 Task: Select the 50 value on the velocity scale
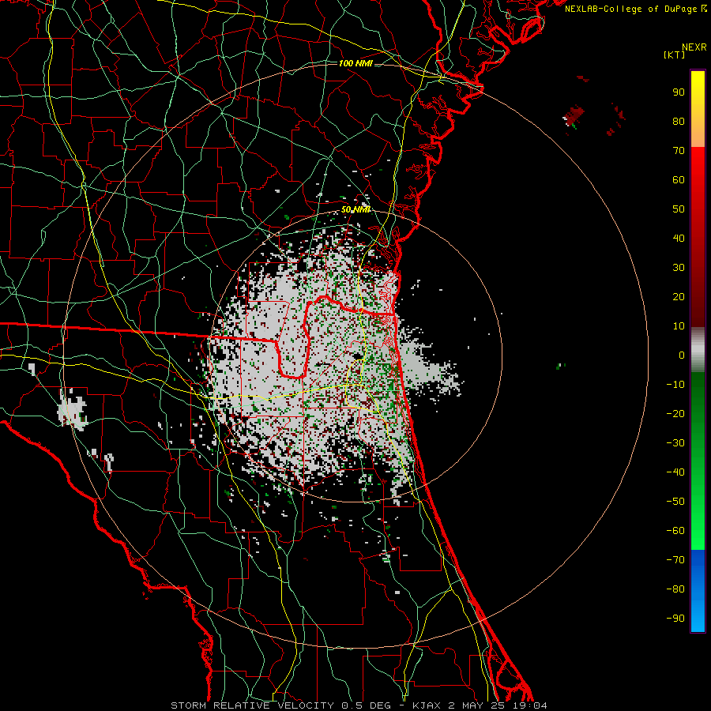[x=679, y=209]
